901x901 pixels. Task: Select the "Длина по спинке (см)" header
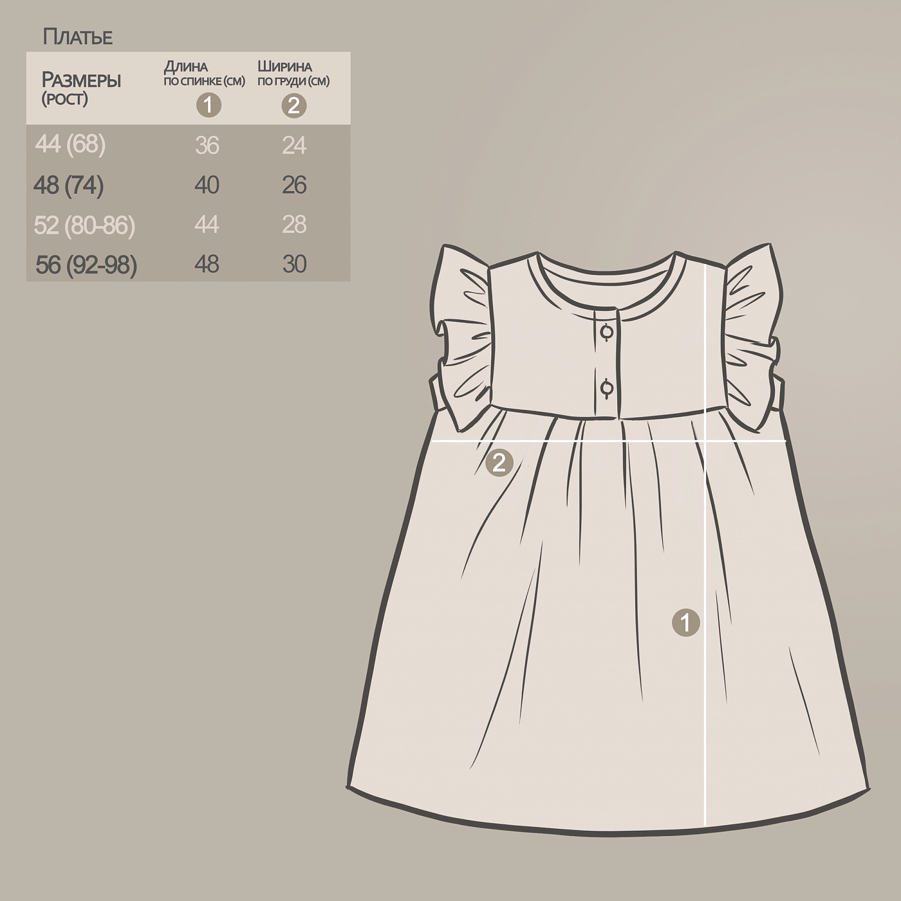coord(204,73)
